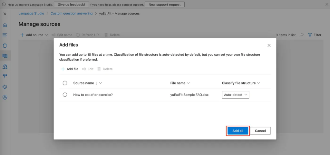Close the Add files dialog with X
Viewport: 330px width, 155px height.
(x=269, y=45)
